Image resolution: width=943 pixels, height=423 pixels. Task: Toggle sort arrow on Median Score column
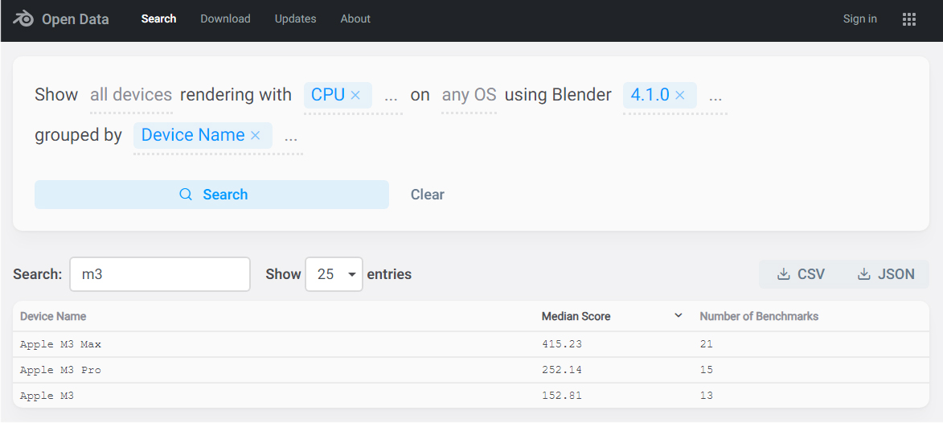tap(679, 316)
